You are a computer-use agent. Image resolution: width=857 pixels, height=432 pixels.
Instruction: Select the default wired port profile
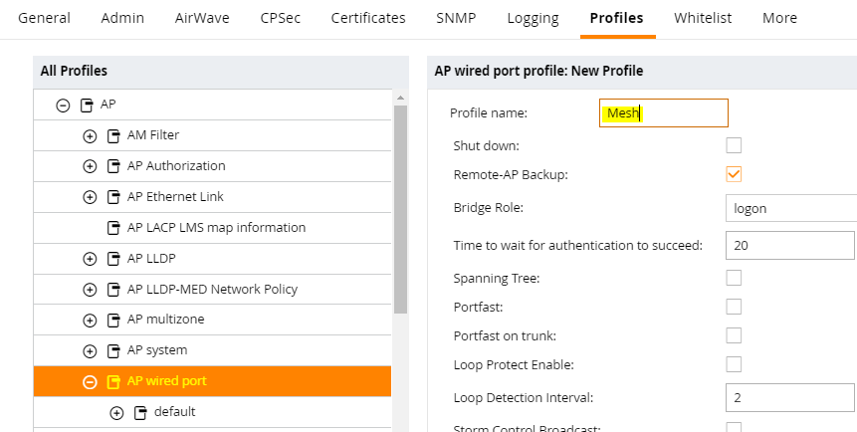pyautogui.click(x=213, y=412)
